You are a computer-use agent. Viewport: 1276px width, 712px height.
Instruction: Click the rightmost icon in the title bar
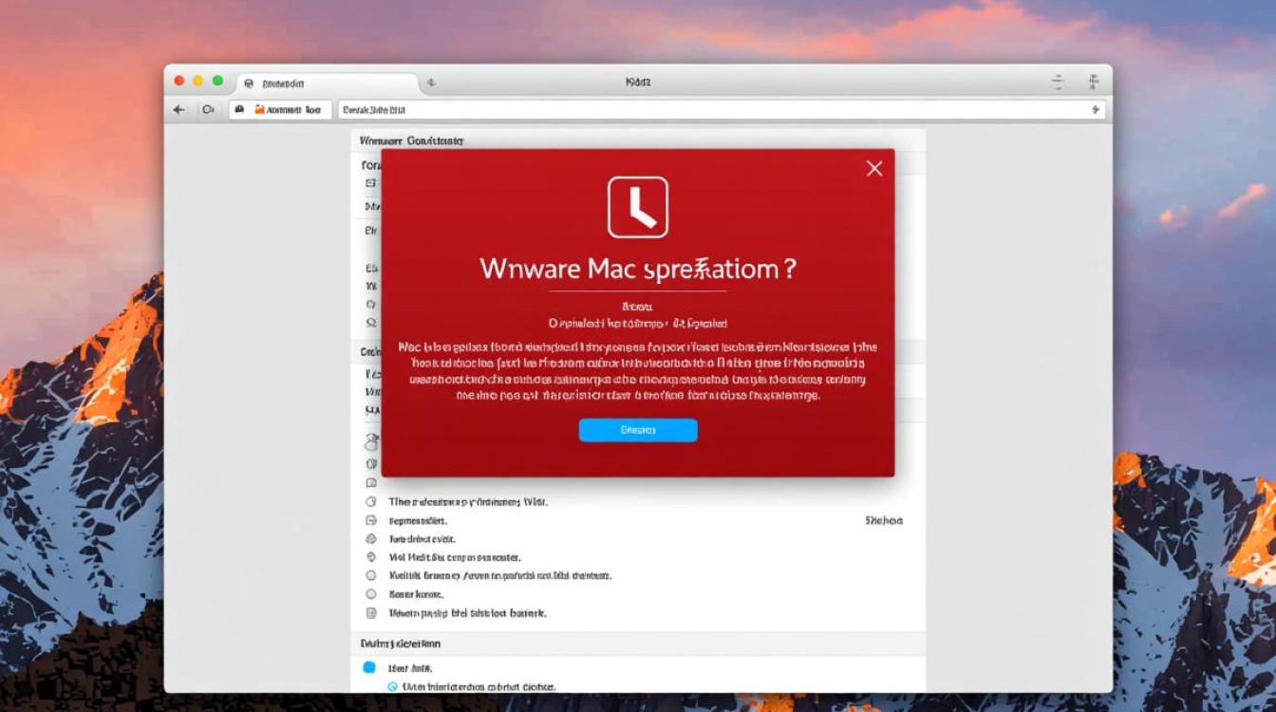tap(1092, 83)
